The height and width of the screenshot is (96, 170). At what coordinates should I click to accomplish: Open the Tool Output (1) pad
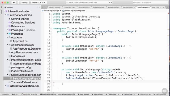[x=112, y=94]
